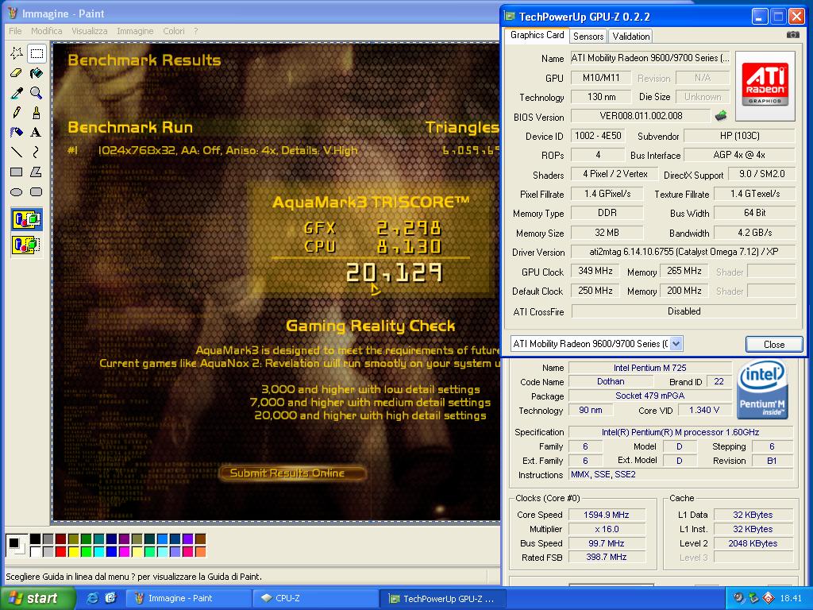Switch to CPU-Z on the taskbar
This screenshot has width=813, height=610.
(x=316, y=598)
